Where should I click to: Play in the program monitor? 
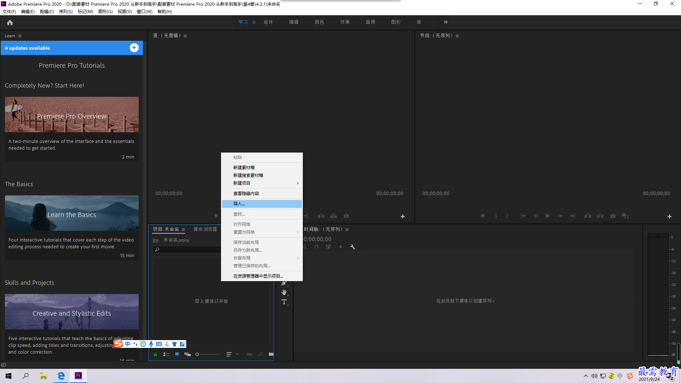(548, 216)
